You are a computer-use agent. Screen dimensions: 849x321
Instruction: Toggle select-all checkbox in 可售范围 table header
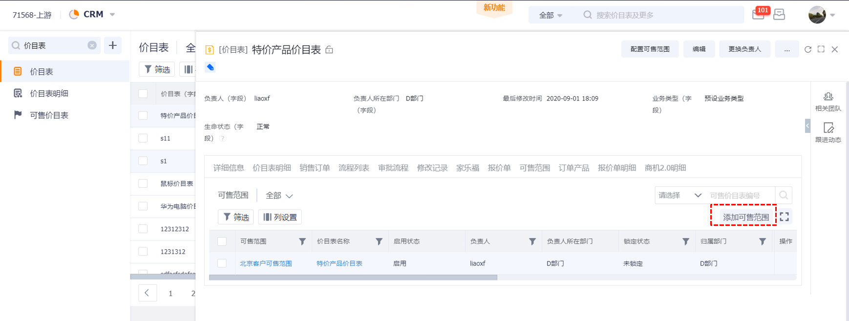pos(222,241)
